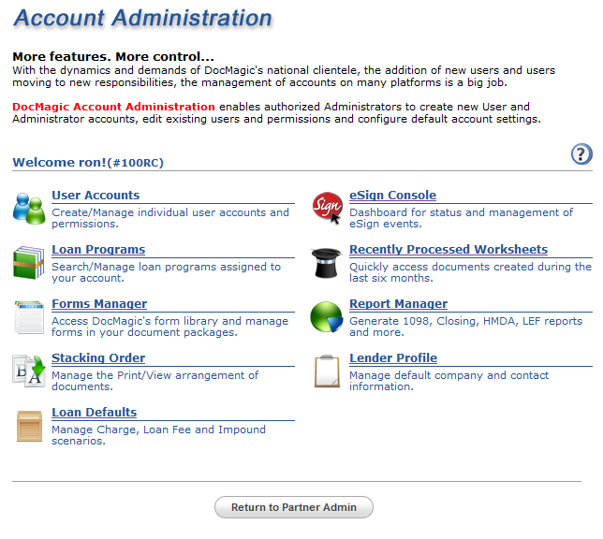The width and height of the screenshot is (603, 539).
Task: Click the User Accounts people icon
Action: pyautogui.click(x=28, y=208)
